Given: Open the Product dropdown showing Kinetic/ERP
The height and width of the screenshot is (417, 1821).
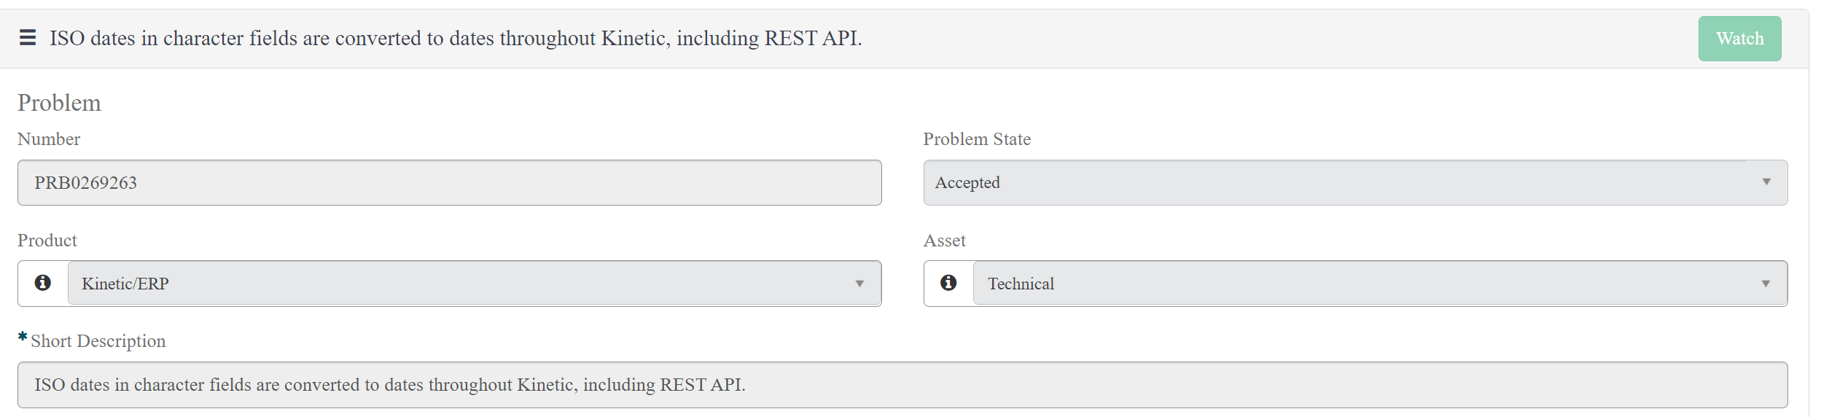Looking at the screenshot, I should pyautogui.click(x=475, y=284).
